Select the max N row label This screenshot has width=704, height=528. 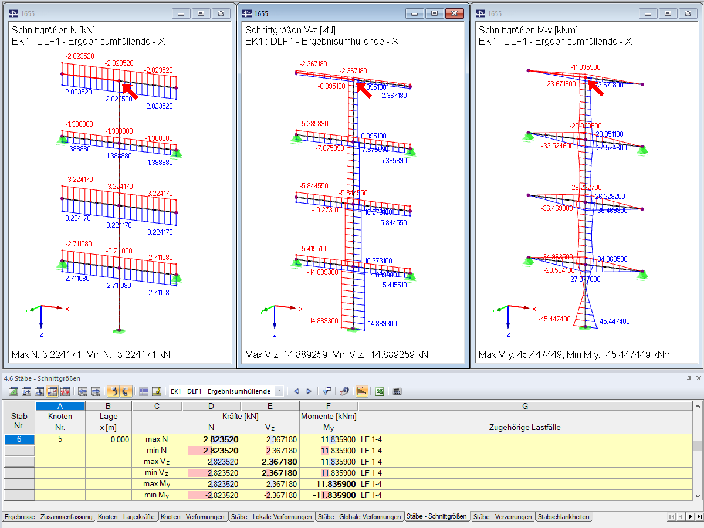(x=157, y=439)
